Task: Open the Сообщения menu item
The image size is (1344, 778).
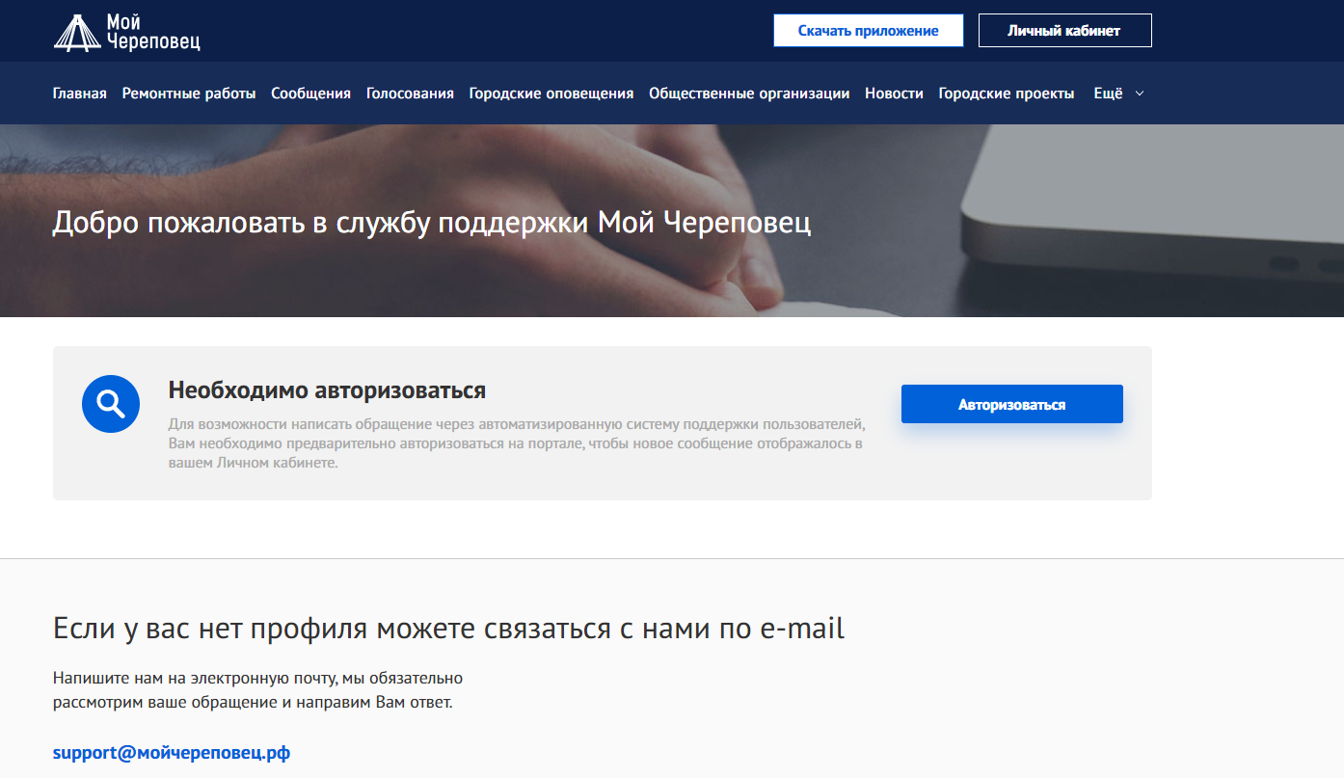Action: click(x=310, y=94)
